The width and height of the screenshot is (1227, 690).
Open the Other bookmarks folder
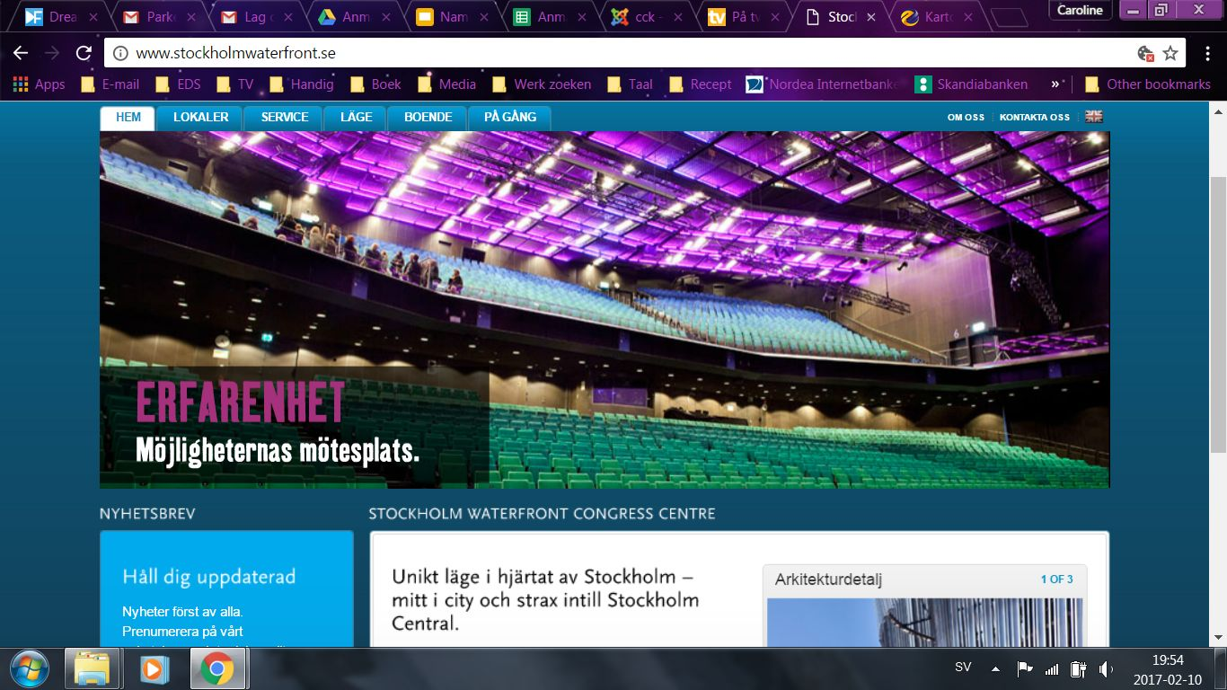pos(1147,84)
